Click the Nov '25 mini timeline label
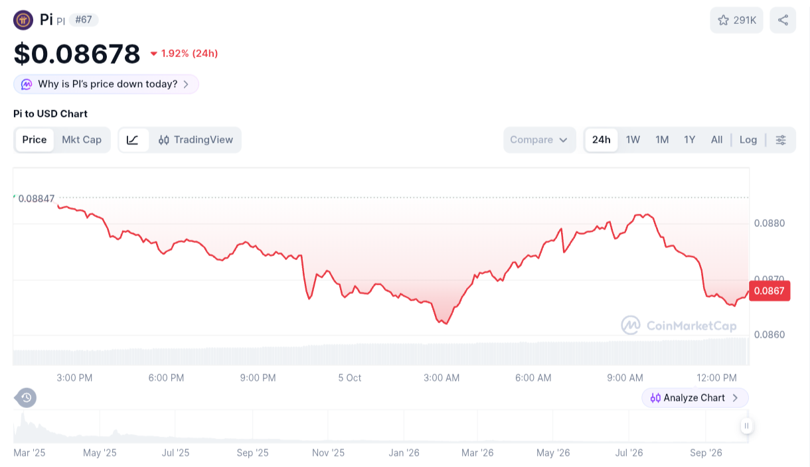The image size is (810, 467). coord(329,453)
